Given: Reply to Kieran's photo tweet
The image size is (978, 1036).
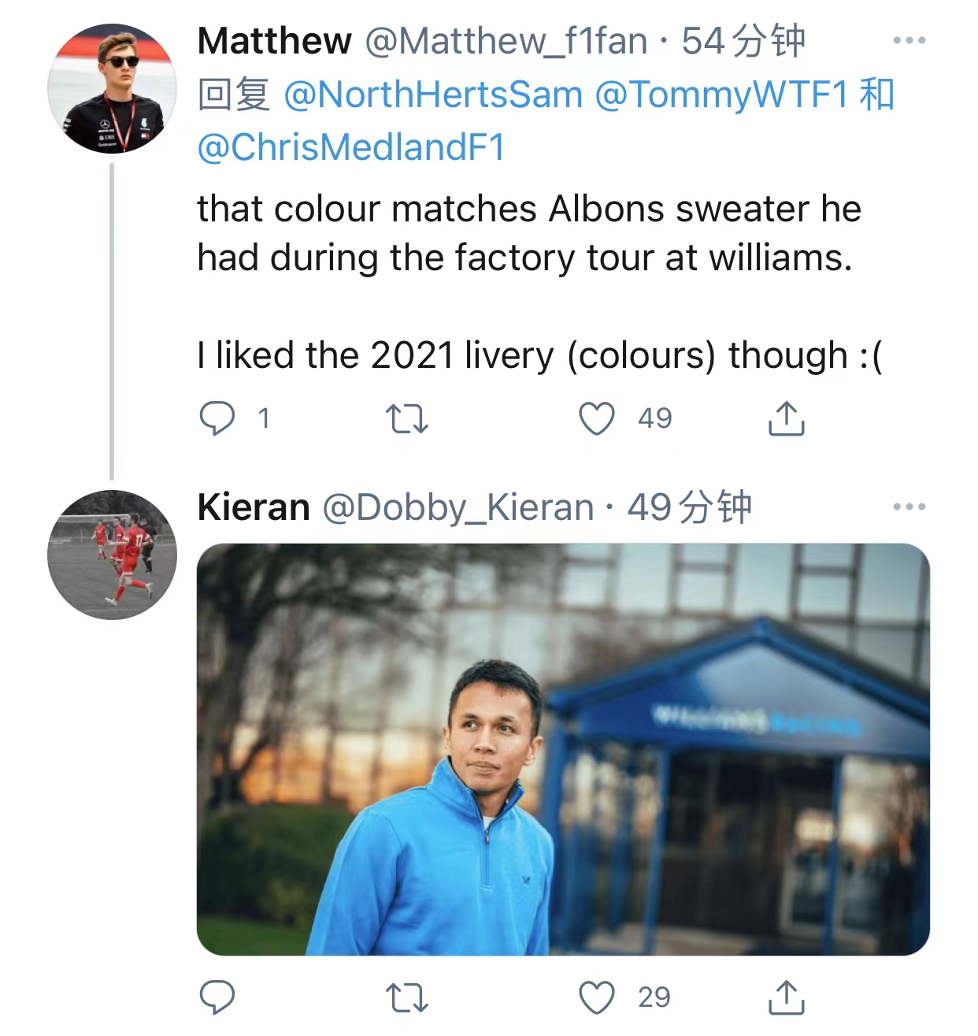Looking at the screenshot, I should point(217,997).
